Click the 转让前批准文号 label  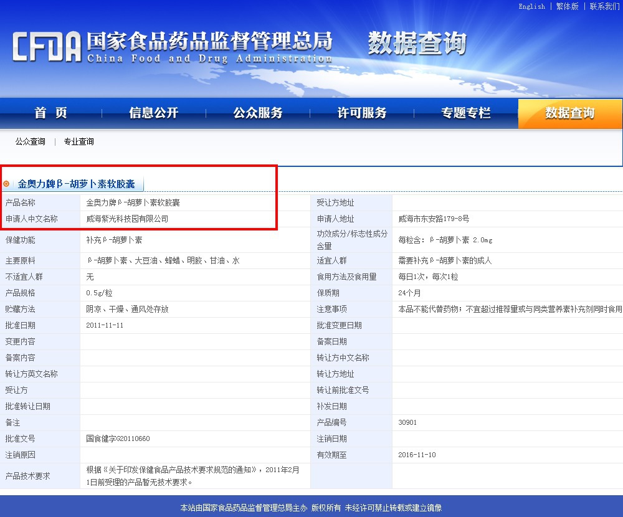pyautogui.click(x=343, y=390)
